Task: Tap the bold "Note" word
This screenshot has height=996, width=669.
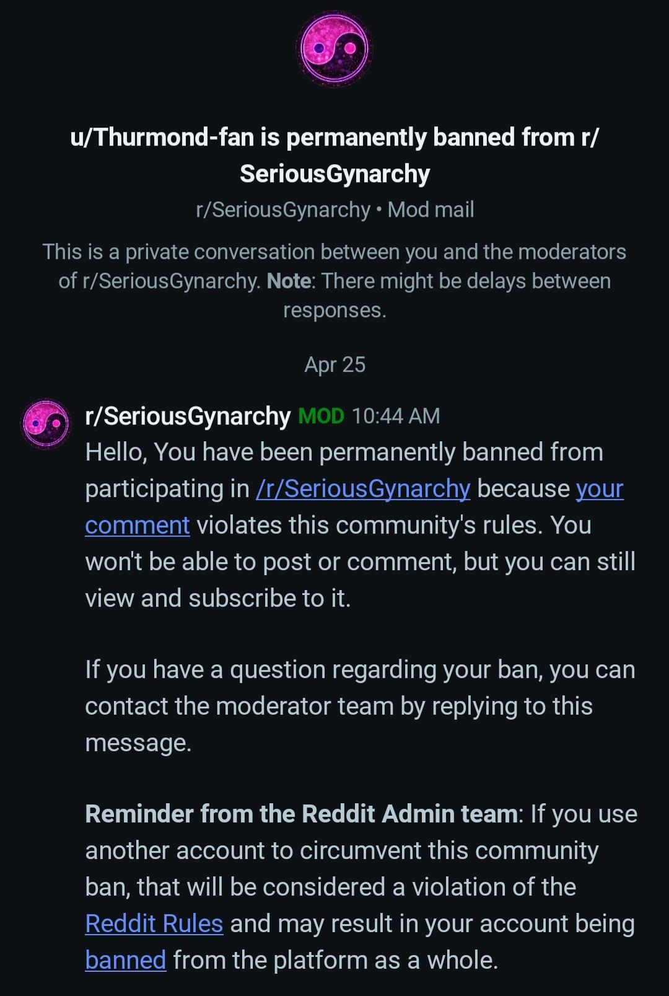Action: click(x=289, y=281)
